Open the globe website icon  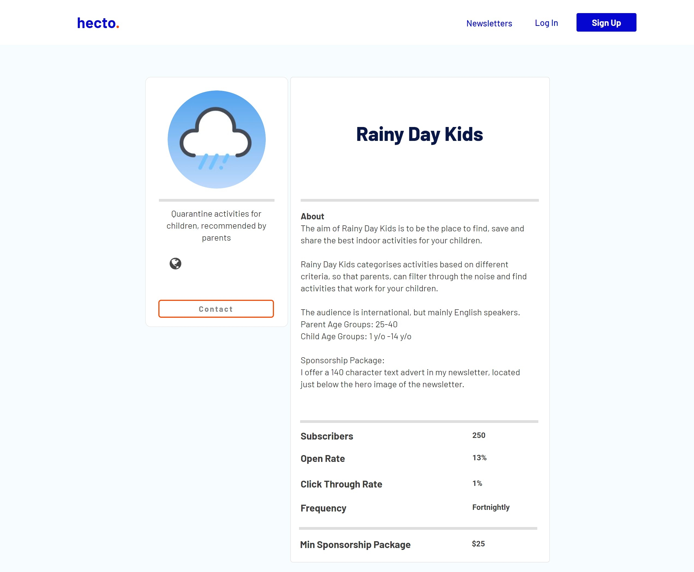[x=175, y=264]
